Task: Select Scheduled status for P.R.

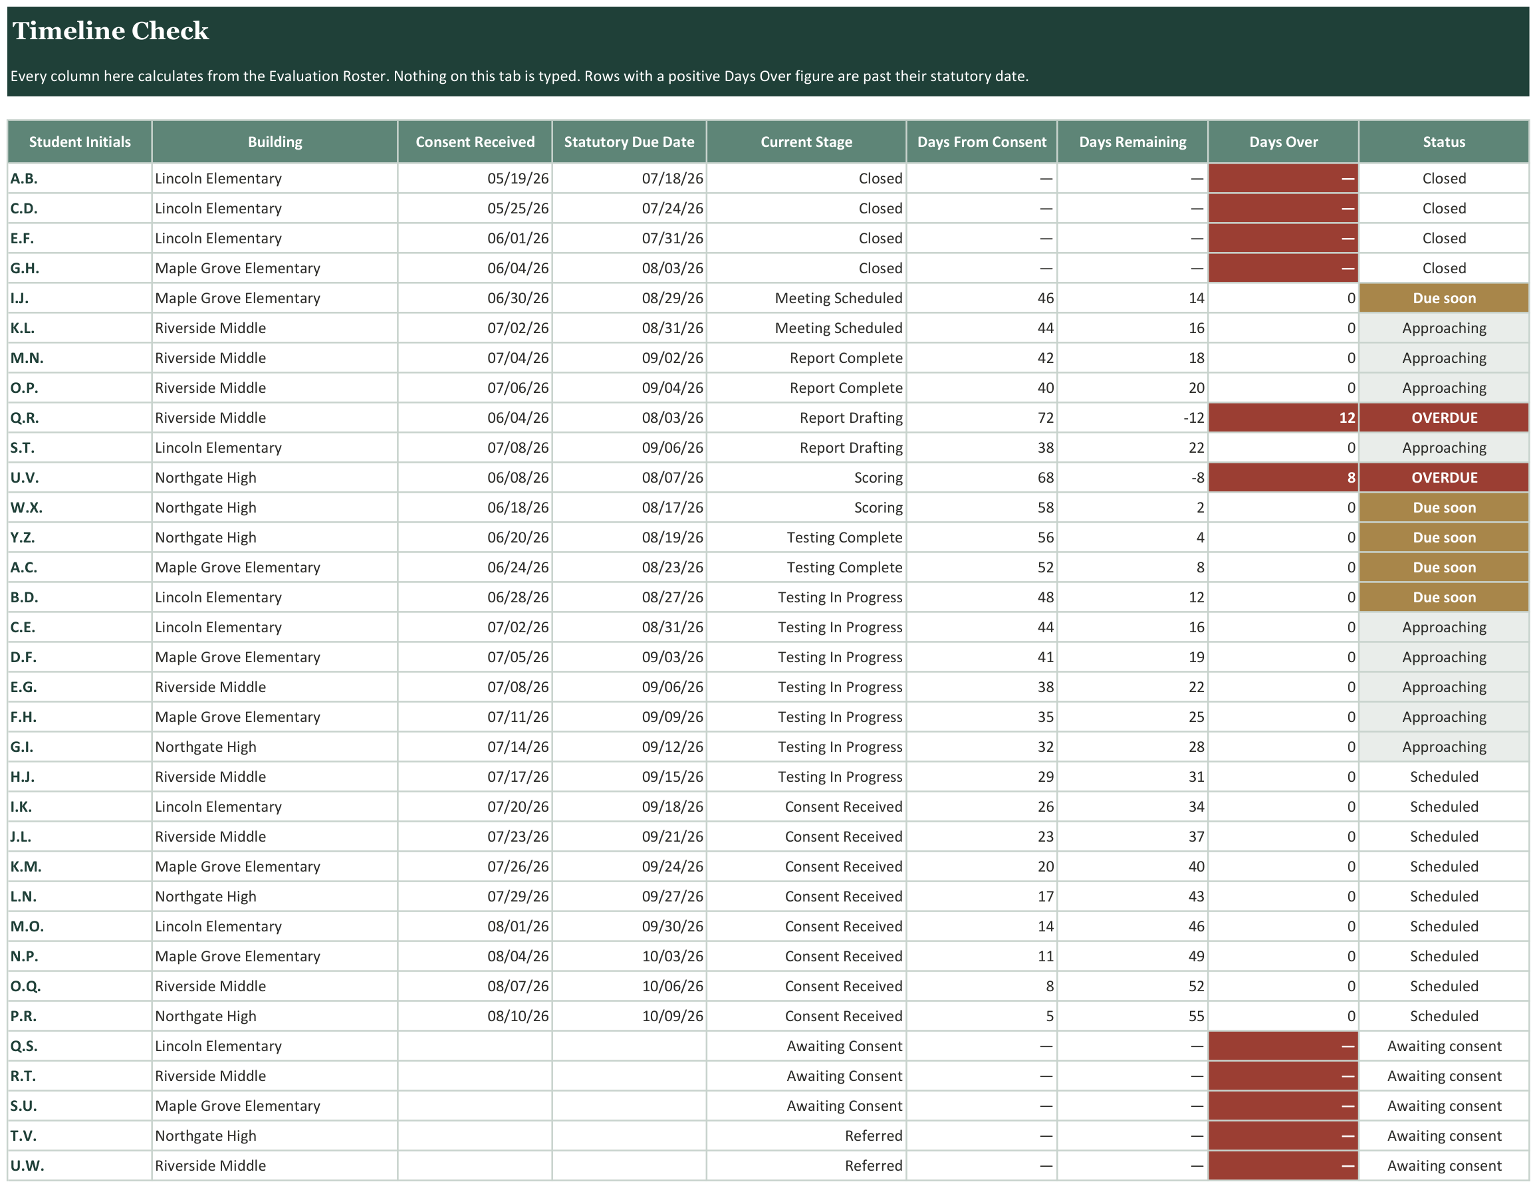Action: tap(1444, 1016)
